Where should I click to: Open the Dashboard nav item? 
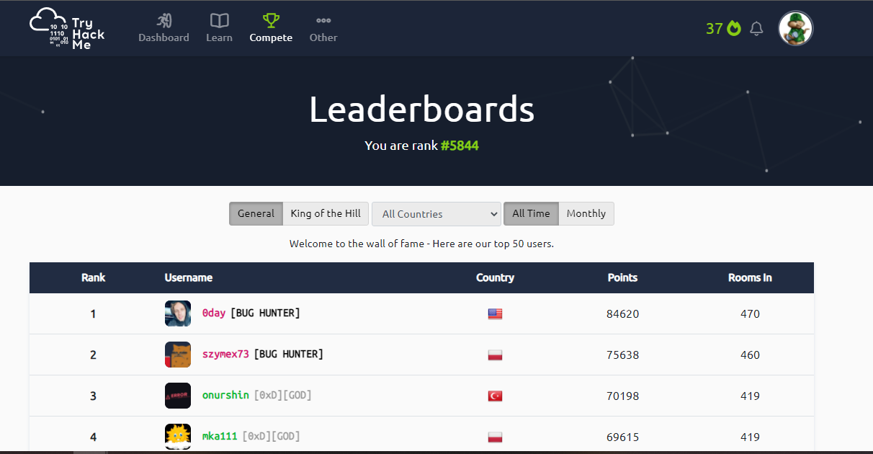tap(164, 28)
